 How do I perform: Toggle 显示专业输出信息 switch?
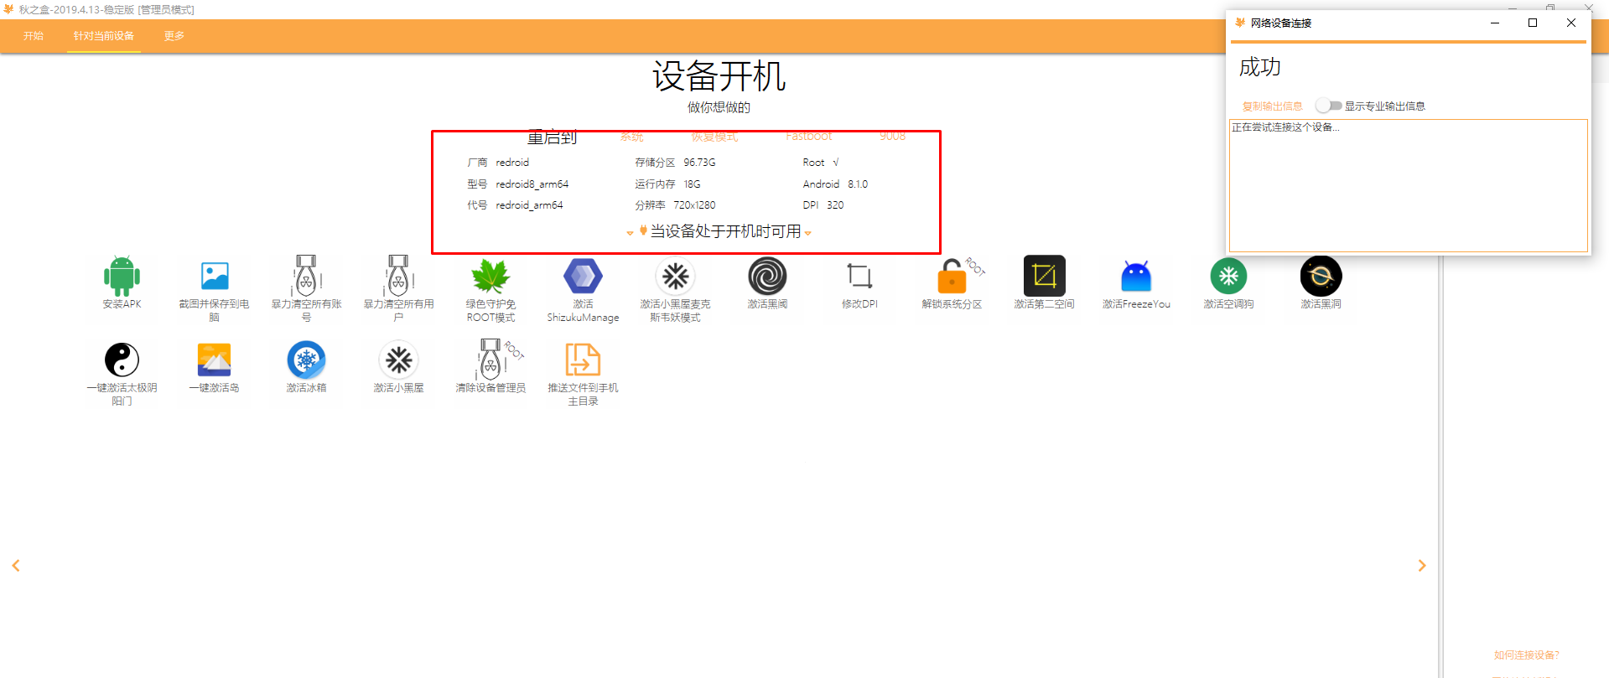click(x=1328, y=106)
